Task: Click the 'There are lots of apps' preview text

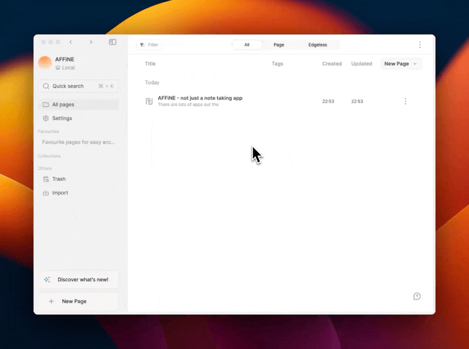Action: [x=188, y=104]
